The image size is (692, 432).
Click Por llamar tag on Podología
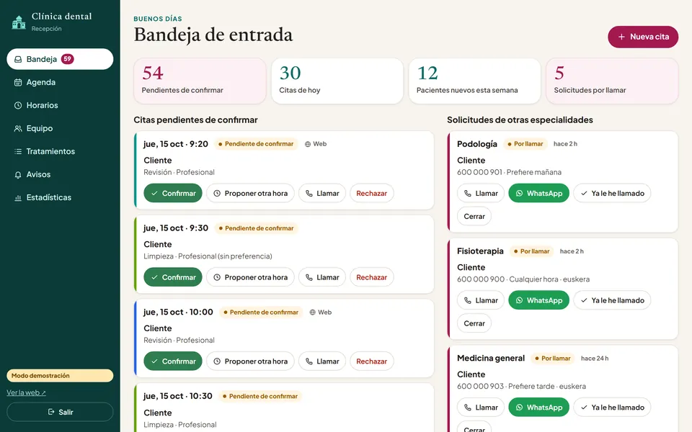click(525, 144)
